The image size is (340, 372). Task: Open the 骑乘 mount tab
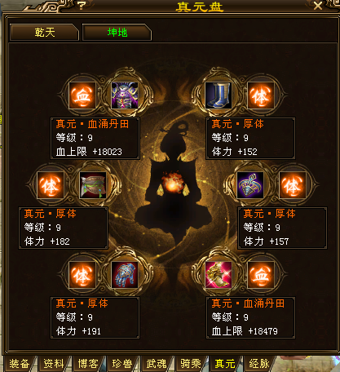(x=191, y=364)
